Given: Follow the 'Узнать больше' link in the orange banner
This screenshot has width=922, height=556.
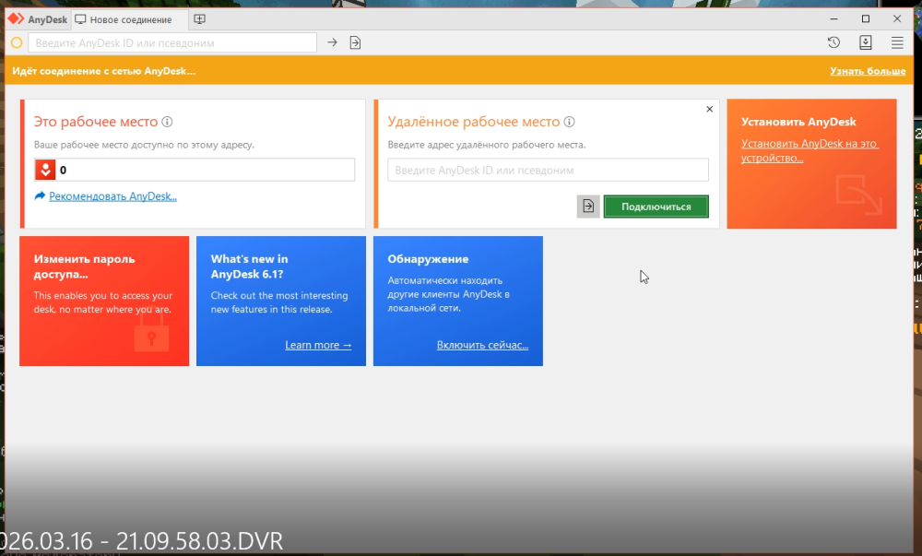Looking at the screenshot, I should pyautogui.click(x=868, y=71).
